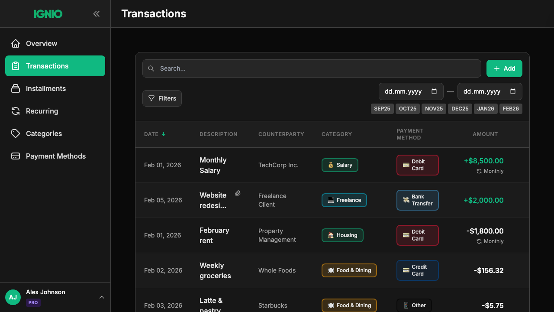Select the OCT25 month shortcut

coord(408,109)
